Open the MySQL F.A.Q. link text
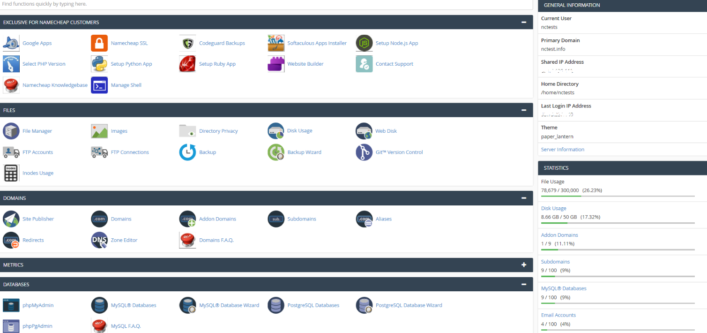This screenshot has height=333, width=707. [126, 326]
